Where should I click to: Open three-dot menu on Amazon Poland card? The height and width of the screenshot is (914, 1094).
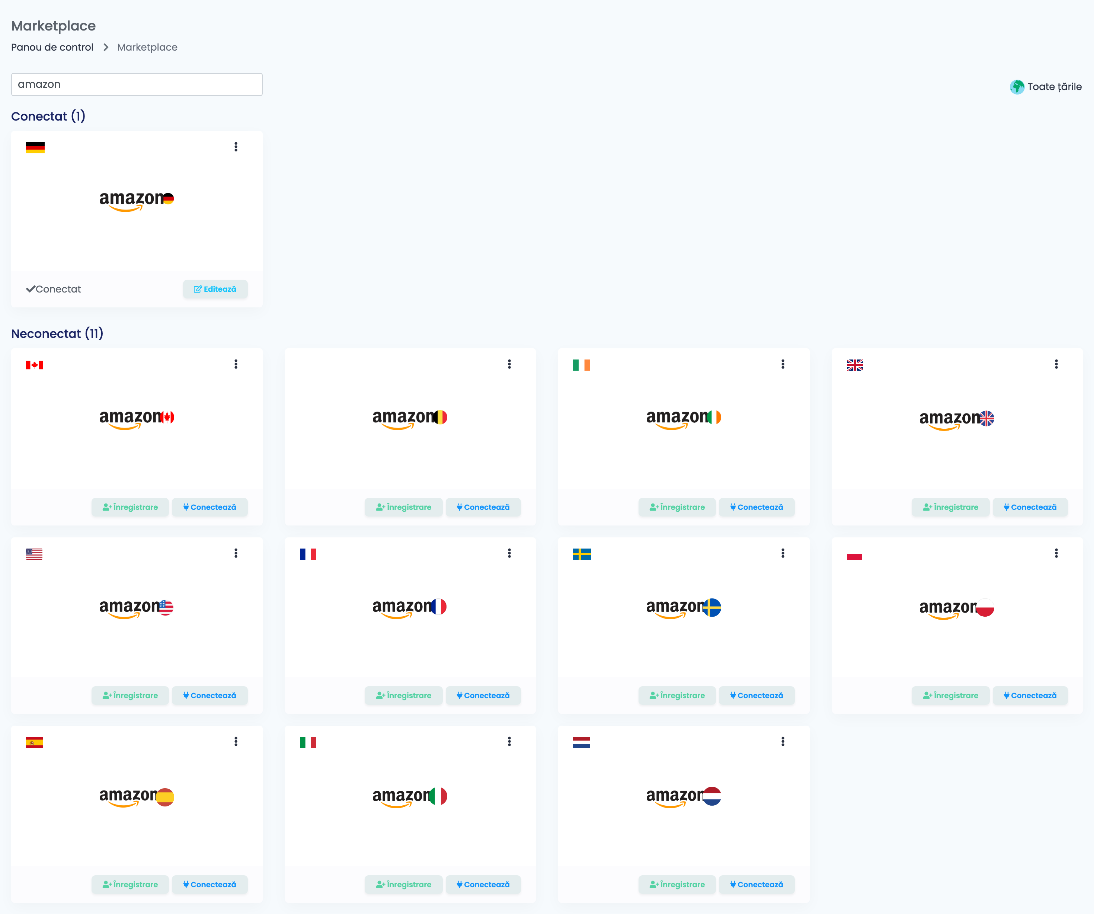(x=1056, y=553)
